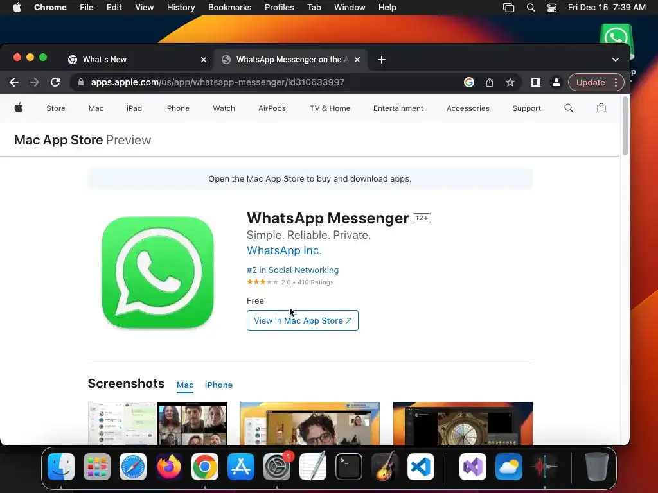
Task: Click the forward navigation arrow
Action: [35, 82]
